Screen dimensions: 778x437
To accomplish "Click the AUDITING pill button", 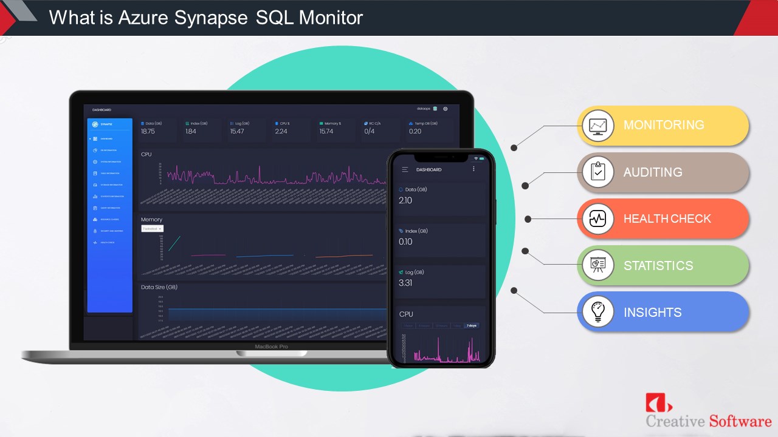I will [x=663, y=172].
